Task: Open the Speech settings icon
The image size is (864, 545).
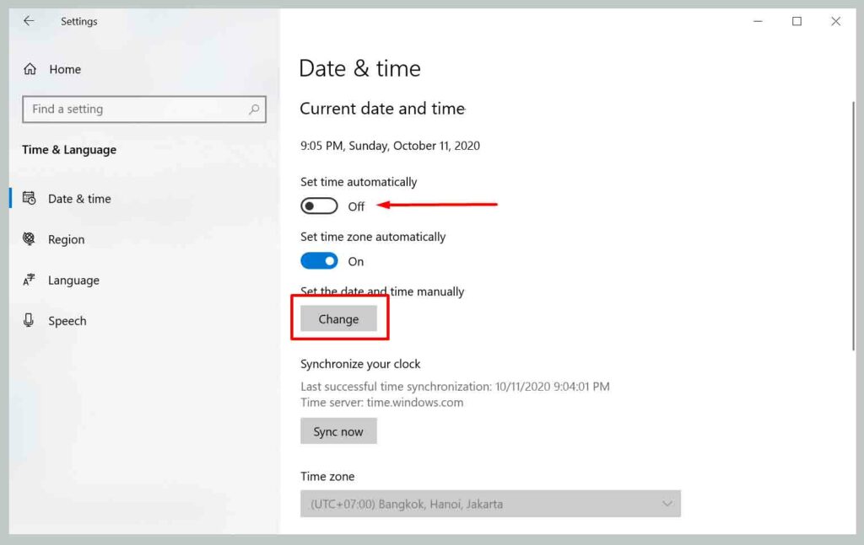Action: coord(30,320)
